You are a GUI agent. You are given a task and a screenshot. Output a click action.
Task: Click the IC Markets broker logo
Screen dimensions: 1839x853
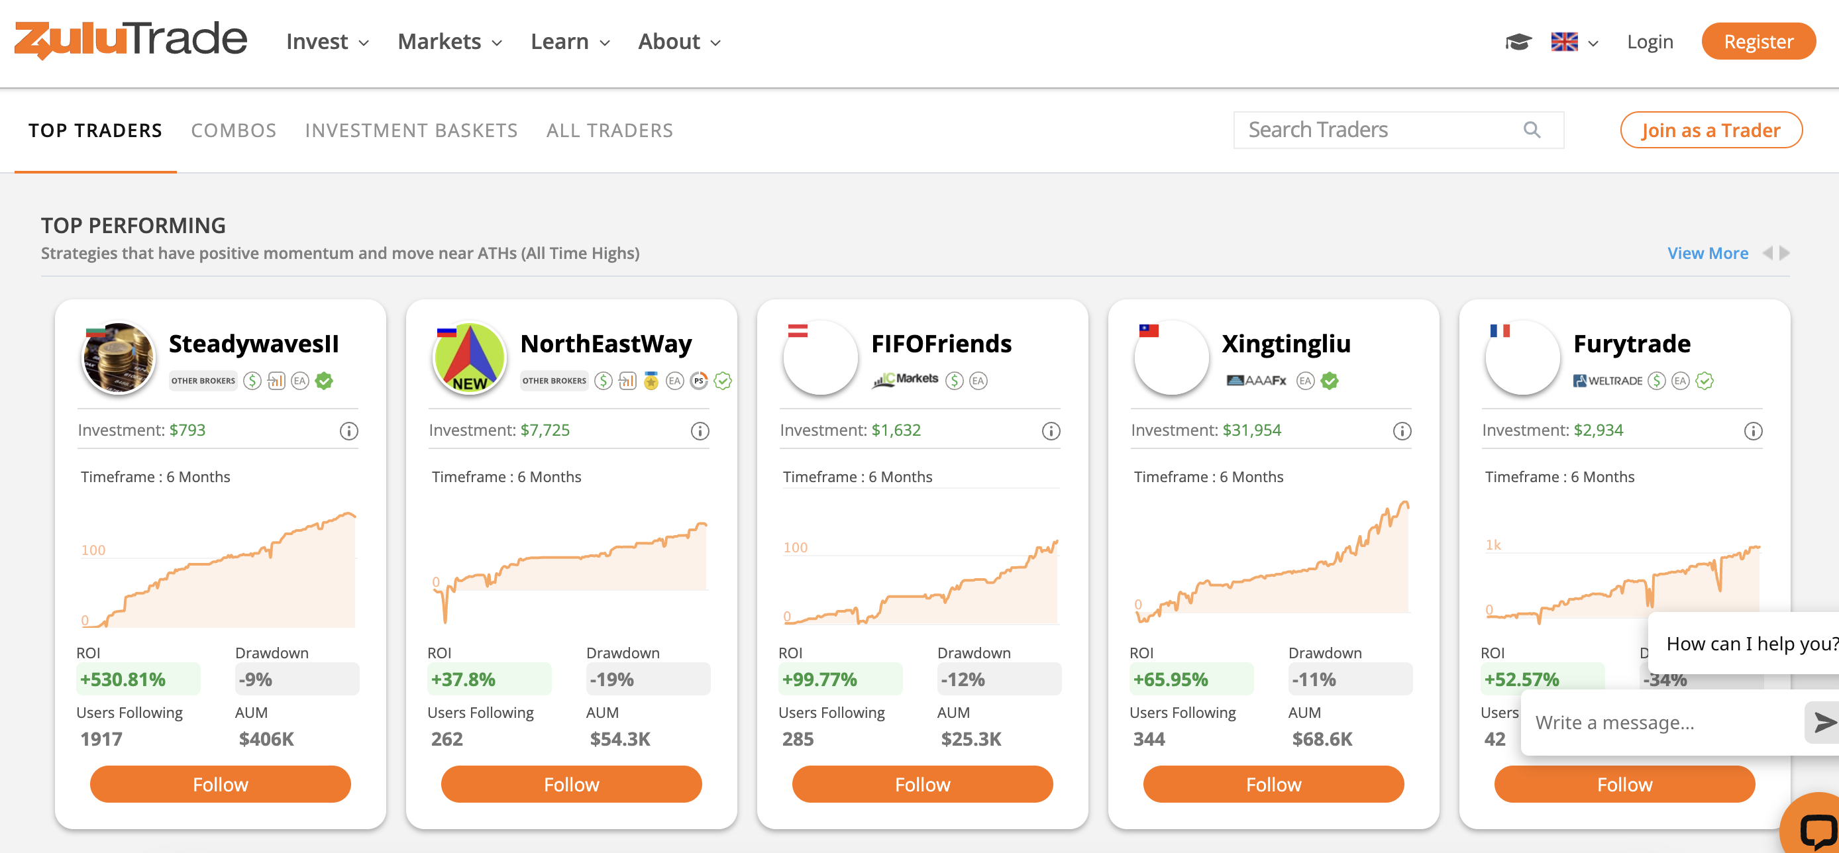point(905,379)
